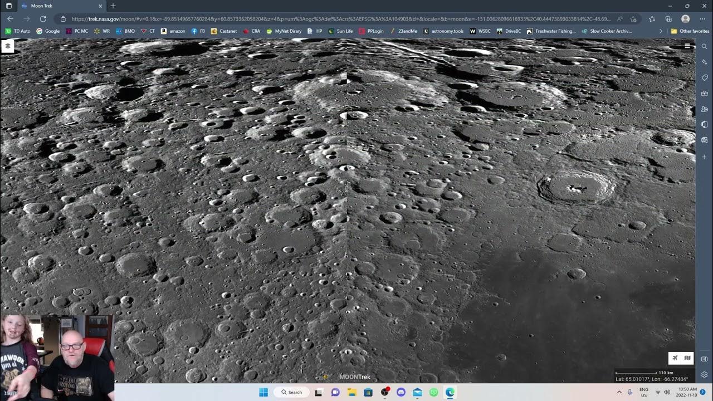This screenshot has width=713, height=401.
Task: Open WSBC bookmark
Action: pyautogui.click(x=480, y=31)
